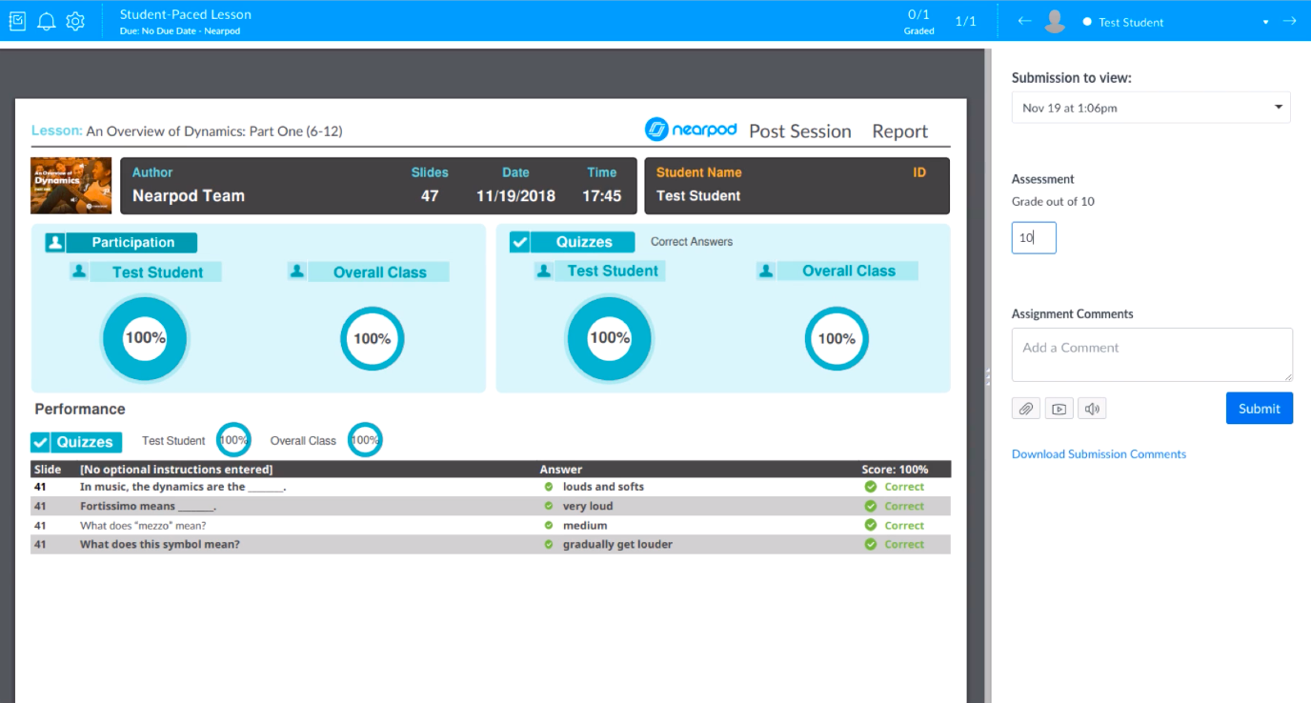
Task: Click the audio comment speaker icon
Action: pos(1092,409)
